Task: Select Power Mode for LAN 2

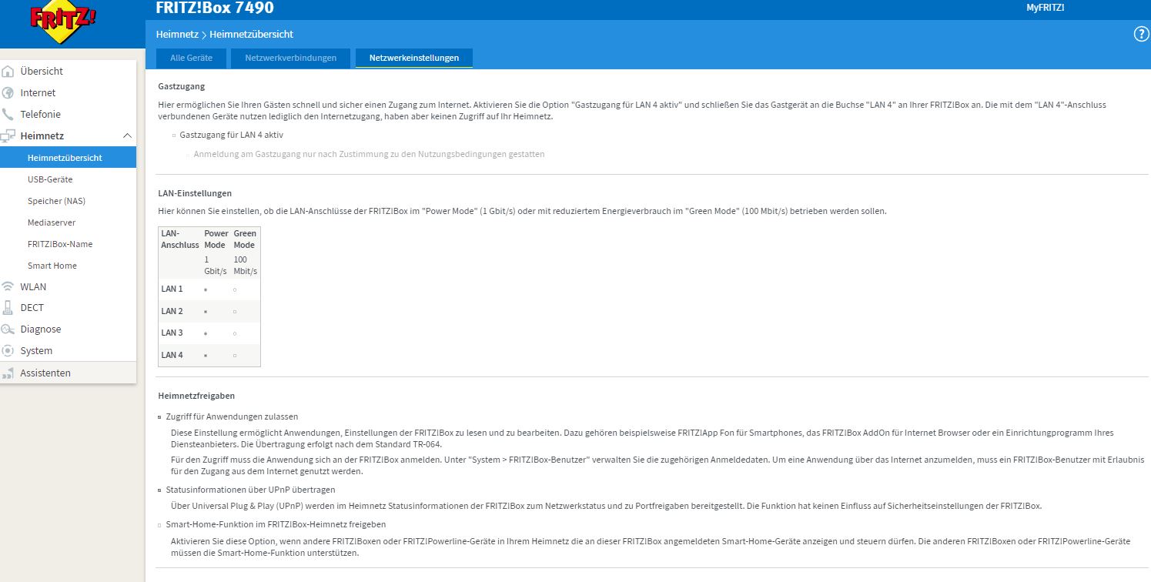Action: point(206,312)
